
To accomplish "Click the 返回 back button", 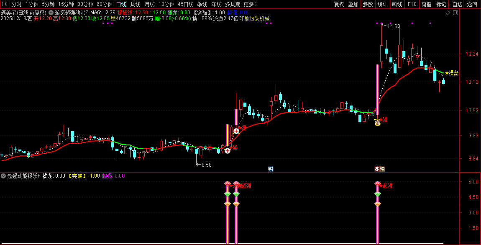I will click(472, 4).
